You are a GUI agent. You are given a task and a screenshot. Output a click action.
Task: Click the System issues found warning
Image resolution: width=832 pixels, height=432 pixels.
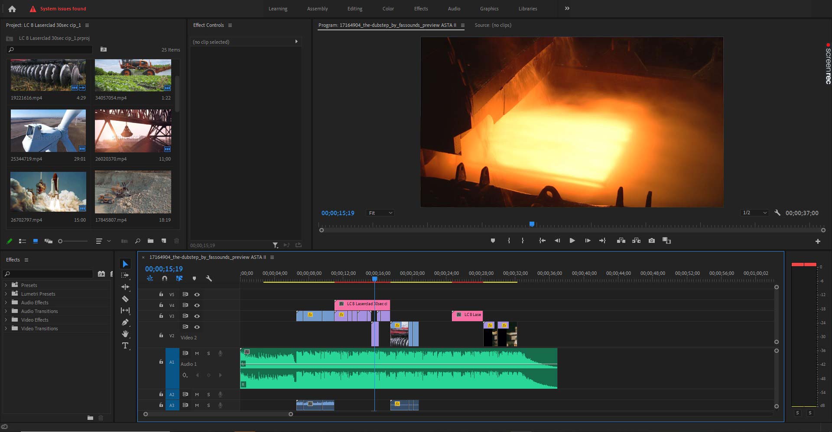click(x=58, y=9)
